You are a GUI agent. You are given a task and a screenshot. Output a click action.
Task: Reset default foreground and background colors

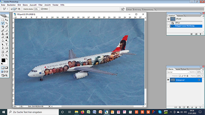2,64
